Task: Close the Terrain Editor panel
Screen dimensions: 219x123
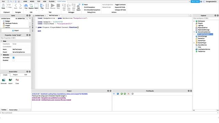Action: click(x=30, y=72)
